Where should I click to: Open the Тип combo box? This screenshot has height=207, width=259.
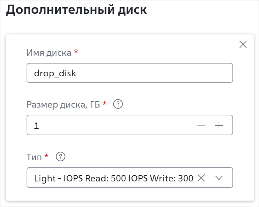click(130, 178)
